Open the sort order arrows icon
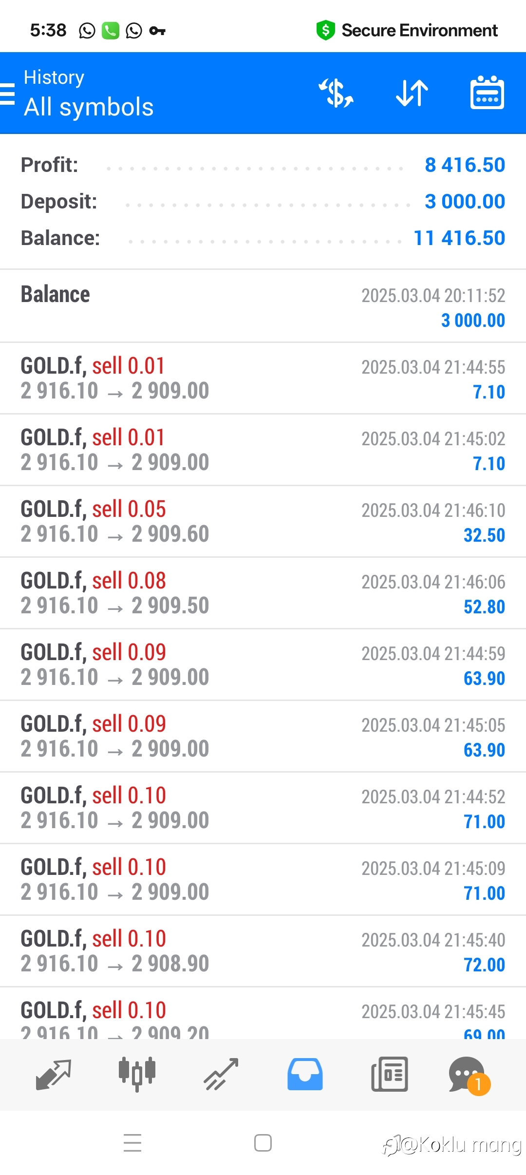This screenshot has width=526, height=1175. pos(412,93)
